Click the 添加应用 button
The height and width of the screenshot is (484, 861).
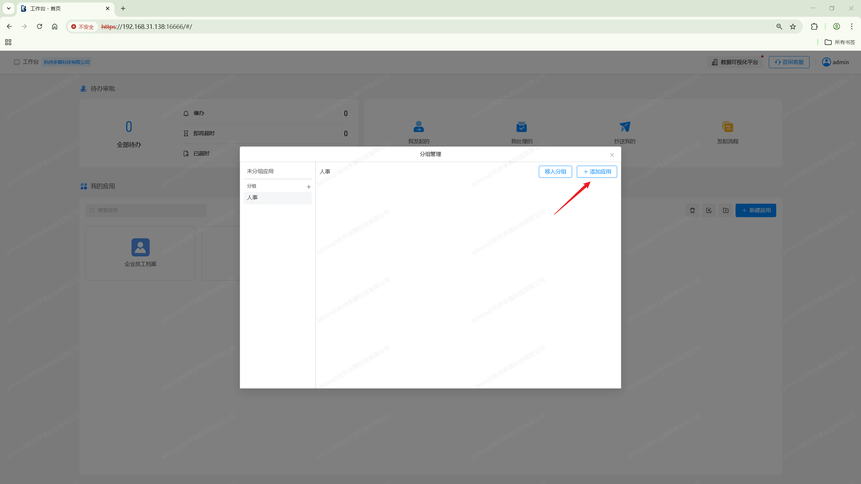(x=597, y=172)
